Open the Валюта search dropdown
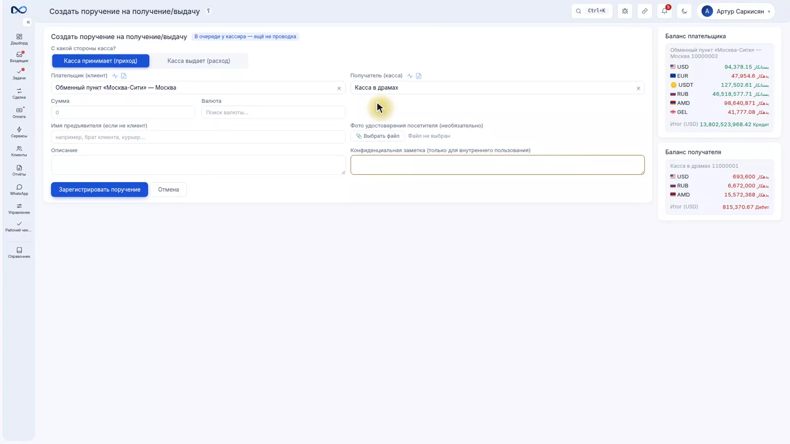This screenshot has width=790, height=444. 274,112
